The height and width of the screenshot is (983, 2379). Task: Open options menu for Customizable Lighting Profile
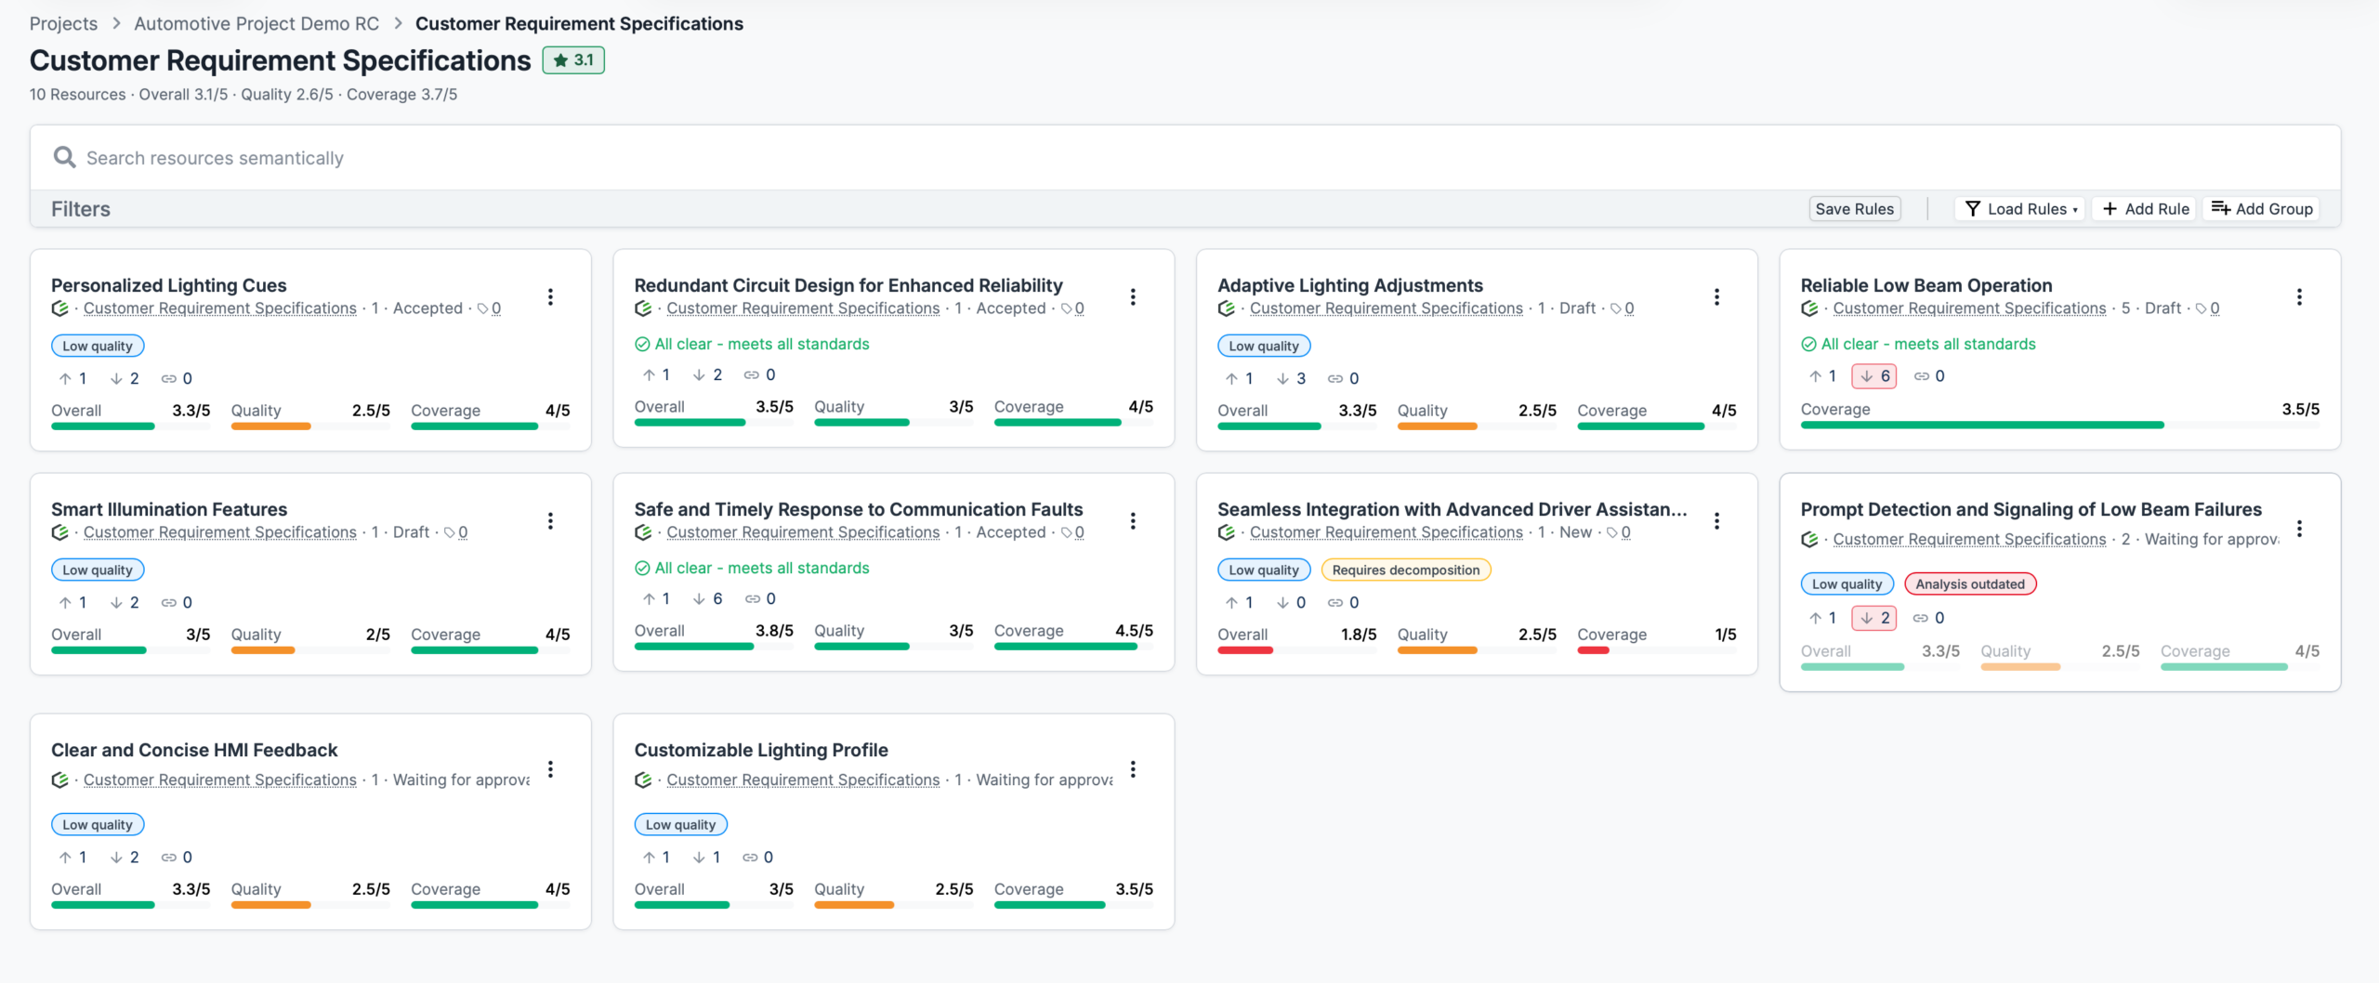1133,769
